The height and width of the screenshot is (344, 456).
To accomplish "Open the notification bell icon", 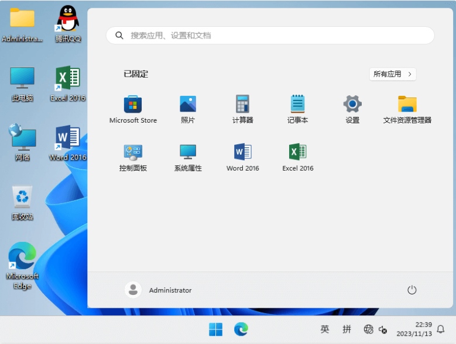I will coord(441,329).
